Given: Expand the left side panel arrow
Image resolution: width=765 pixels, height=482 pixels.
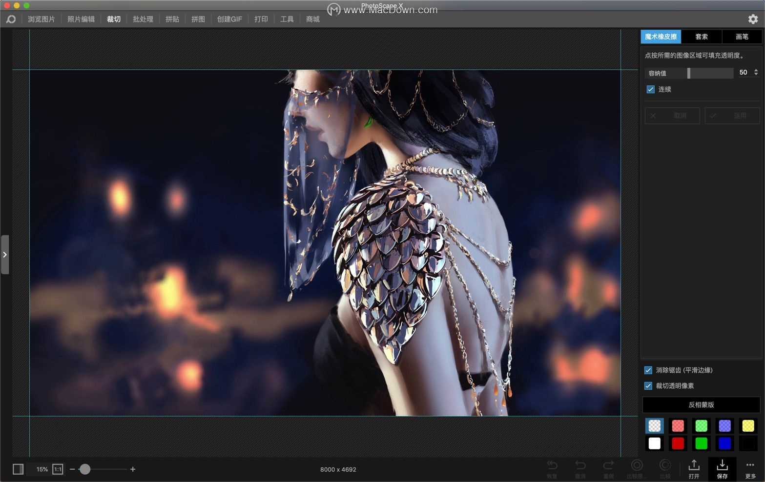Looking at the screenshot, I should [5, 255].
